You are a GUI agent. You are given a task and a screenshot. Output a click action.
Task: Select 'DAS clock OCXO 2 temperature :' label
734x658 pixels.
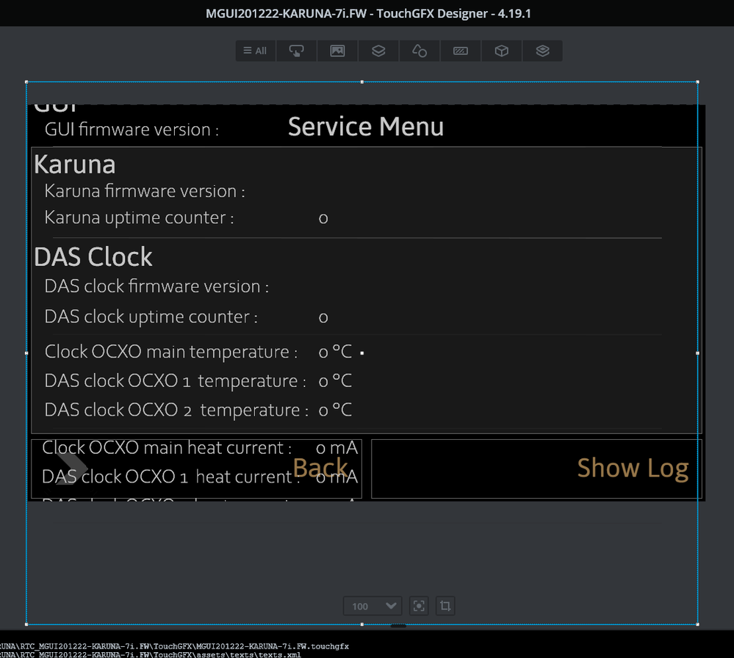tap(176, 410)
